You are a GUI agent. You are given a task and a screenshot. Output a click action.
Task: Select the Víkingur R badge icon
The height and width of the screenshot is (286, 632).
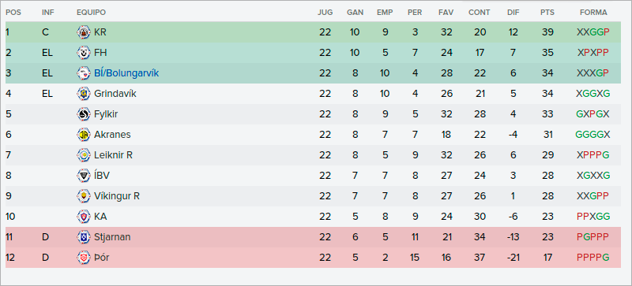84,196
